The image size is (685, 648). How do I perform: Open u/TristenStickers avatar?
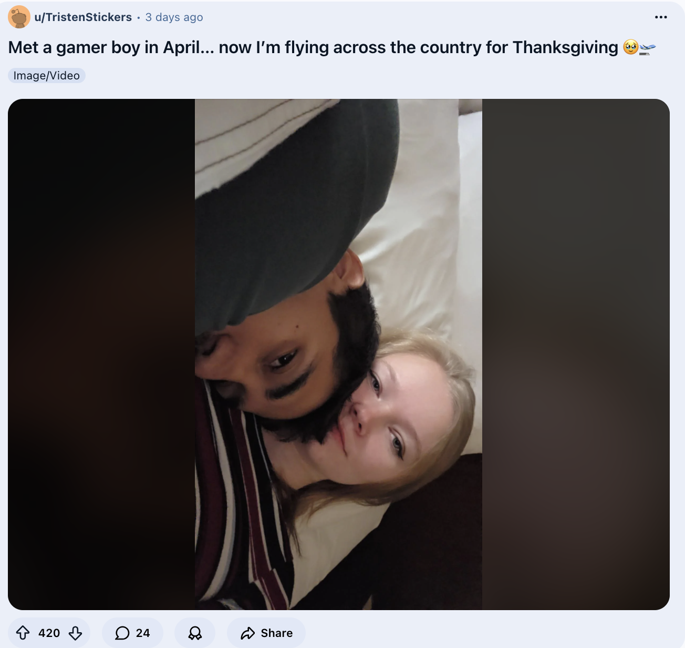19,17
